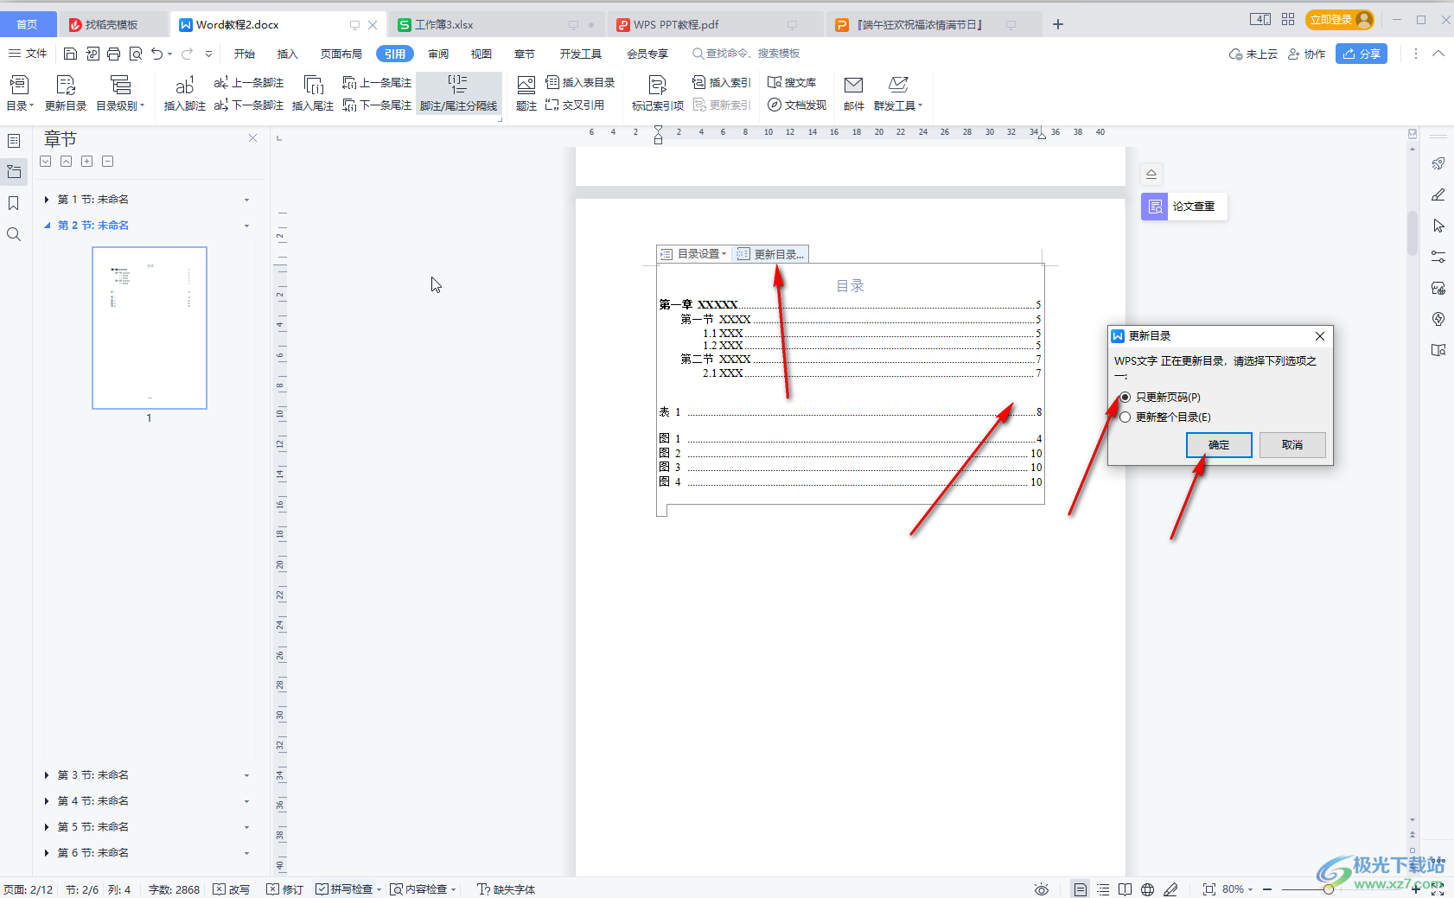Click 题注 caption icon
This screenshot has height=898, width=1454.
(526, 93)
